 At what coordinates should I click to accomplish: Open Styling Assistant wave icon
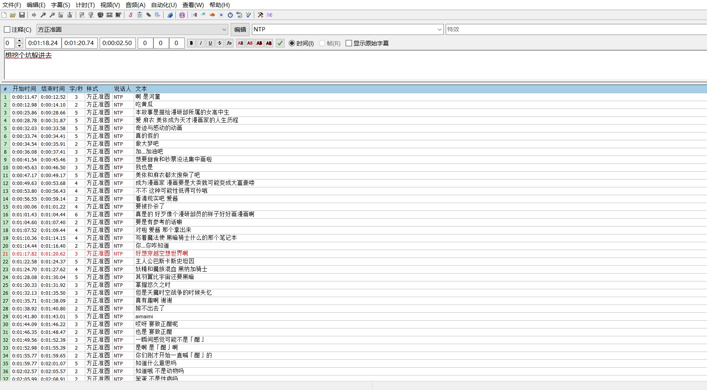[x=203, y=15]
